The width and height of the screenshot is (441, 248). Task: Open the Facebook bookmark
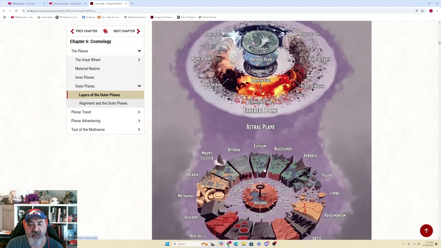(88, 17)
